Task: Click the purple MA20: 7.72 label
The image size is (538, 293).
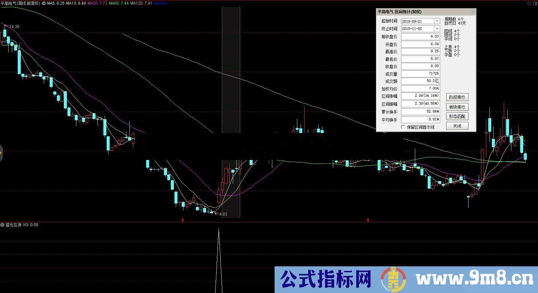Action: tap(97, 3)
